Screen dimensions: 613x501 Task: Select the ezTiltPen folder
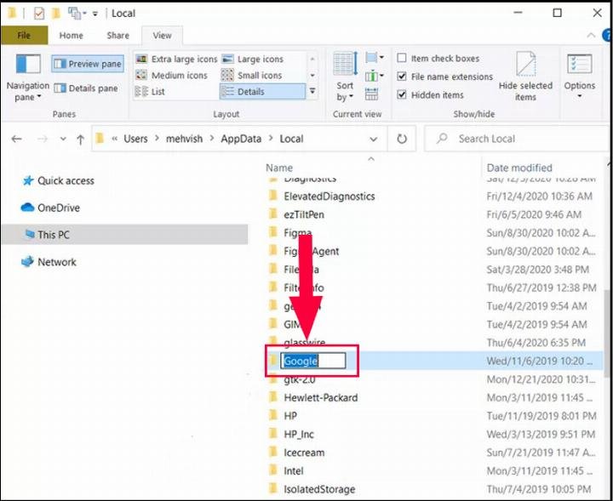click(x=304, y=214)
